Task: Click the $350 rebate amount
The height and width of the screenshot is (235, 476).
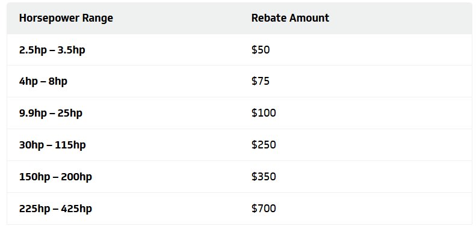Action: [264, 177]
